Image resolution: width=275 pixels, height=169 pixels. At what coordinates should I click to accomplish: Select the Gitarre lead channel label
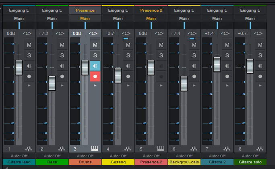coord(19,162)
